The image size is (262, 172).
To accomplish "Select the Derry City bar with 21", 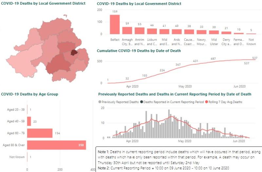I will point(226,33).
